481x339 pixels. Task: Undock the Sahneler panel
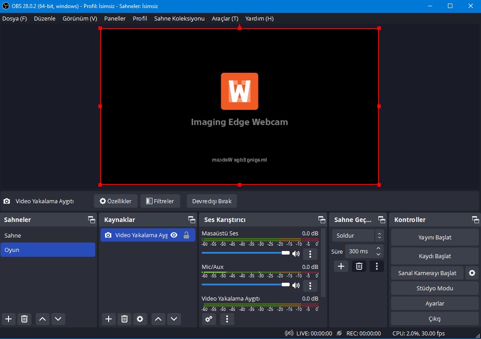91,219
